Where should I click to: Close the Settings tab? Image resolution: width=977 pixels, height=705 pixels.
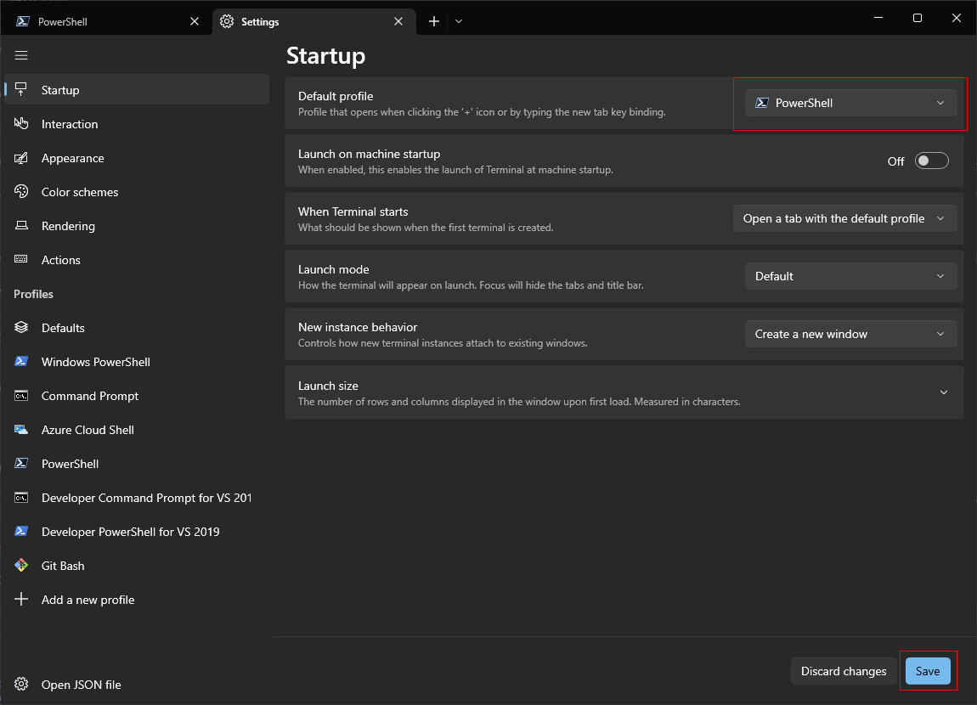[x=398, y=21]
